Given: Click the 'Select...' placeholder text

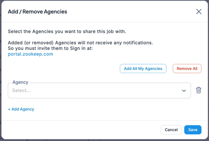Looking at the screenshot, I should (x=22, y=91).
